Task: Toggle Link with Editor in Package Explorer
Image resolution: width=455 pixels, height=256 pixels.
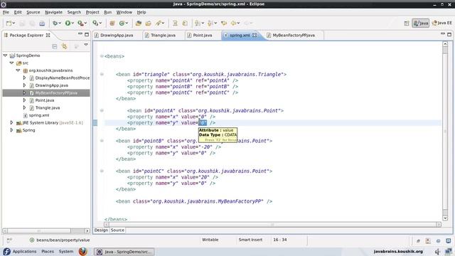Action: 64,46
